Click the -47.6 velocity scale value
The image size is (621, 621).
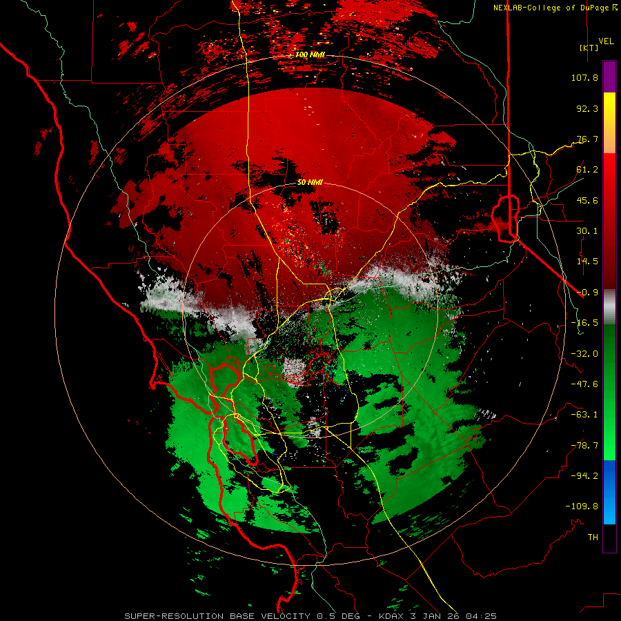(x=584, y=384)
